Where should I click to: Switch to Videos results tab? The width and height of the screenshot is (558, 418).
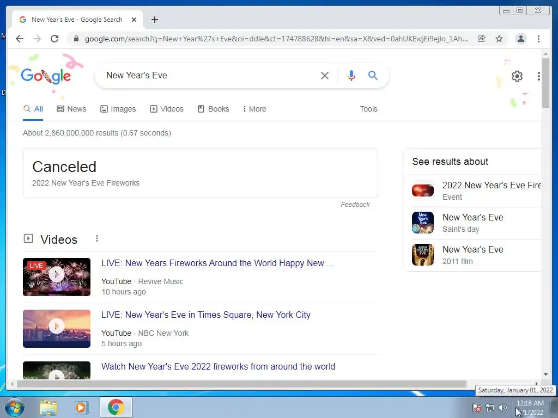[167, 109]
